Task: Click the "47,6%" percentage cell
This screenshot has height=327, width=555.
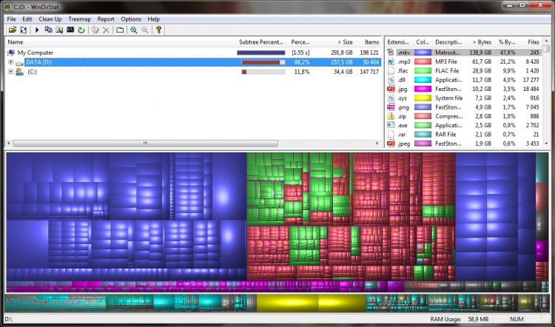Action: point(508,53)
